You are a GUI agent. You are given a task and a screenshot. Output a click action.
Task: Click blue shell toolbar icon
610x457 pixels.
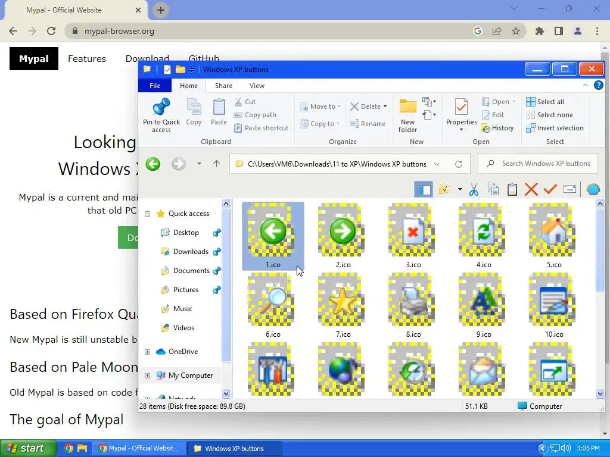point(593,189)
